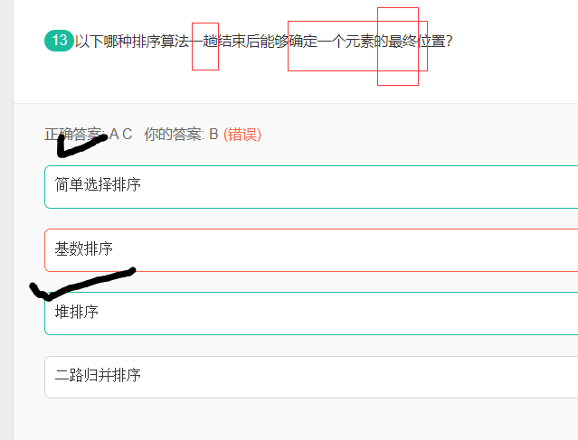Select the option 简单选择排序

coord(311,187)
